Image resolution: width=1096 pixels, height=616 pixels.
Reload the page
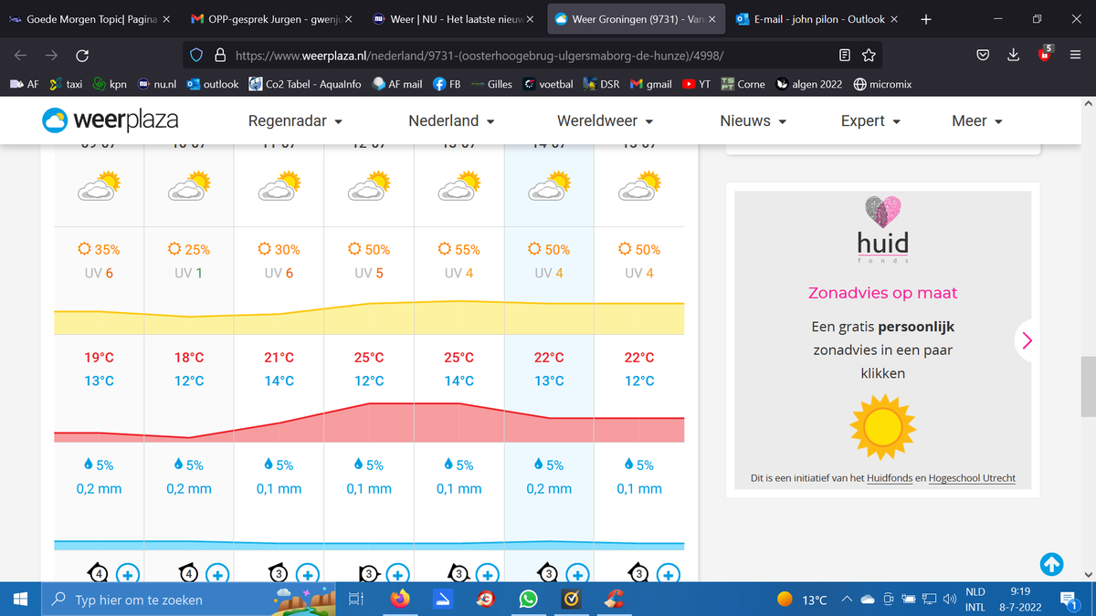[82, 56]
